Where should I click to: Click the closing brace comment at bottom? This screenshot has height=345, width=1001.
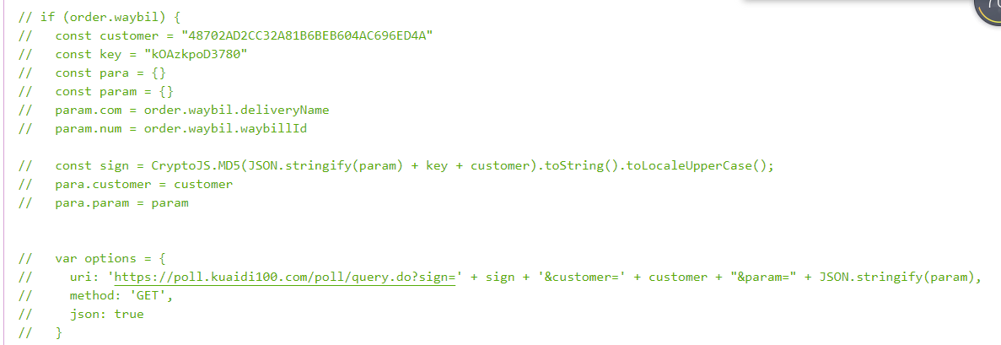tap(40, 333)
